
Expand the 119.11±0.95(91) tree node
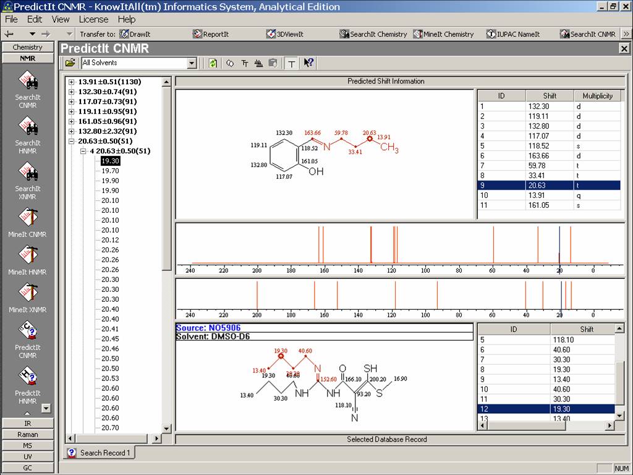click(72, 111)
